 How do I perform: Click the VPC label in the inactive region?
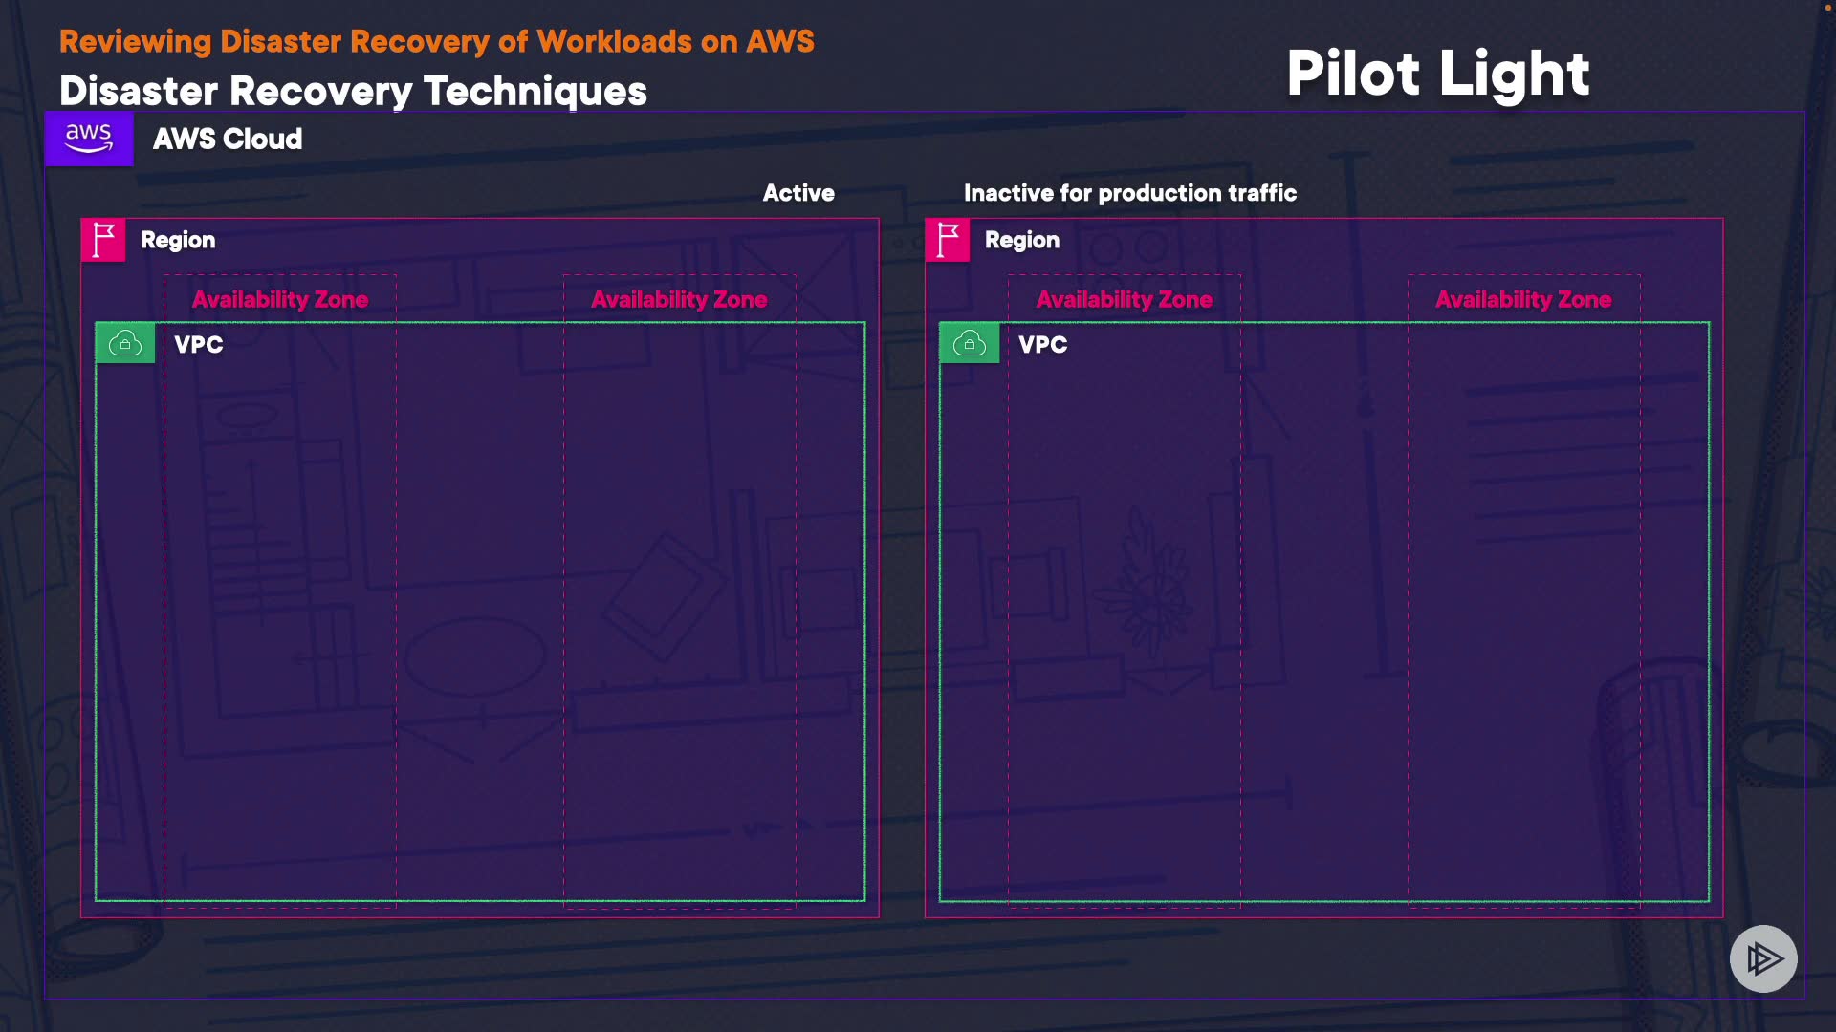click(x=1043, y=345)
